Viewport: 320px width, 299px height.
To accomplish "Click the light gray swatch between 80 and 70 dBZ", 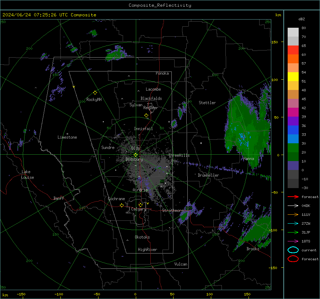I will (x=293, y=32).
